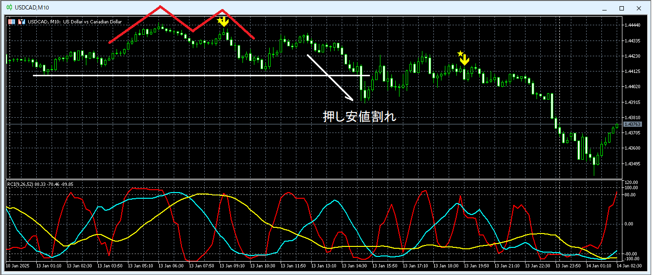Click the candlestick chart icon in the title bar

(9, 8)
